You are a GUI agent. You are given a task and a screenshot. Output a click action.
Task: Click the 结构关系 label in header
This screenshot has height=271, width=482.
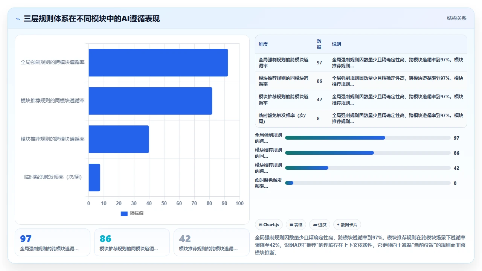tap(456, 18)
